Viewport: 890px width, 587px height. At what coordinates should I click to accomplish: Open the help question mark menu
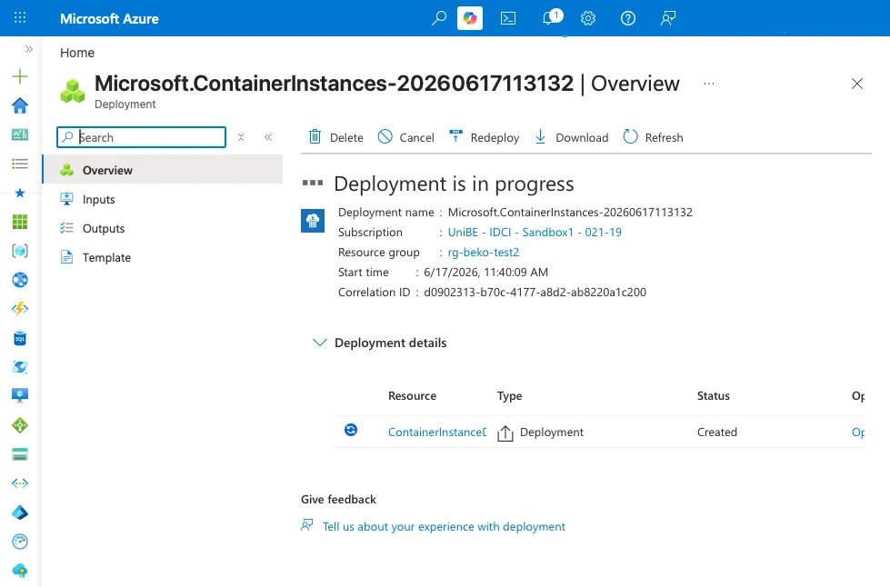click(628, 18)
